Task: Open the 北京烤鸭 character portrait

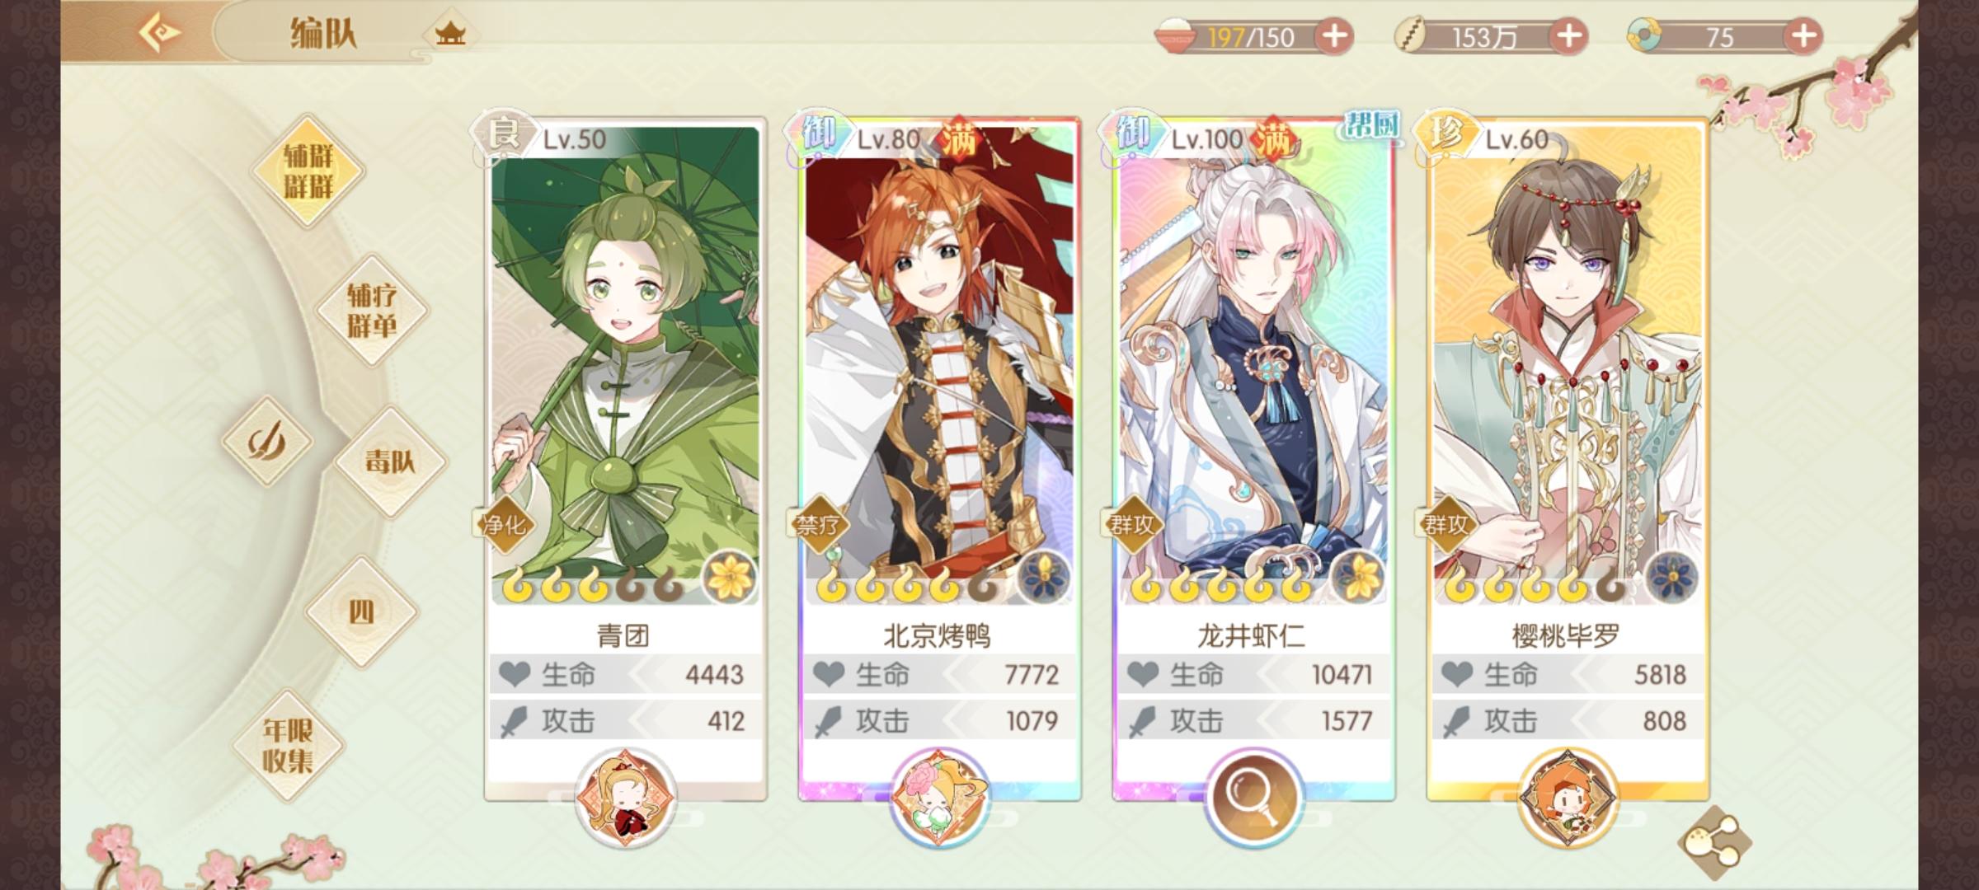Action: coord(939,363)
